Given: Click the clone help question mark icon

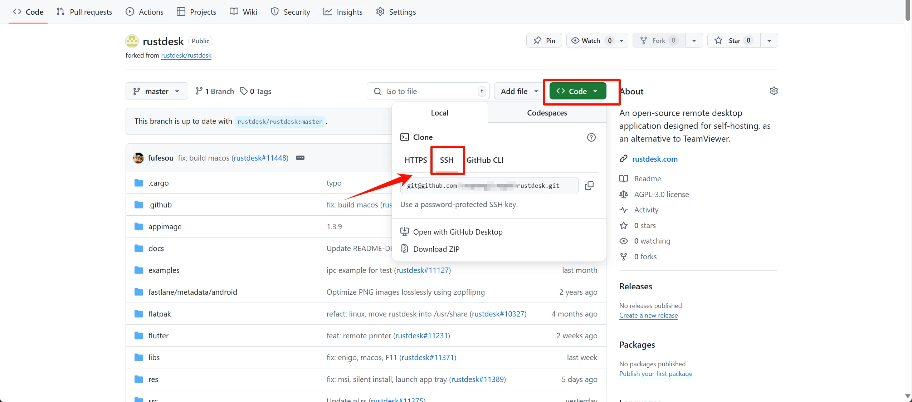Looking at the screenshot, I should tap(591, 137).
